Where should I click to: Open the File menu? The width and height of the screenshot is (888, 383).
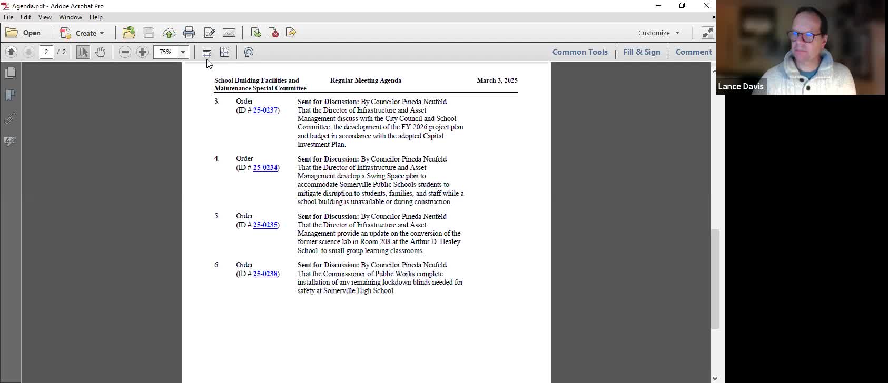(x=8, y=17)
